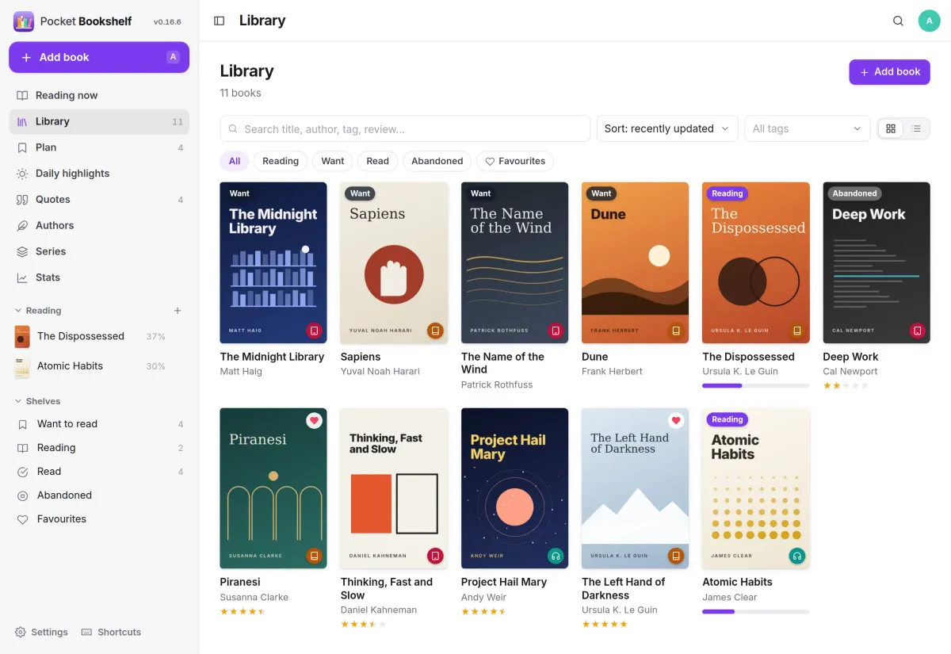The image size is (951, 654).
Task: Filter books by the Favourites chip
Action: coord(515,161)
